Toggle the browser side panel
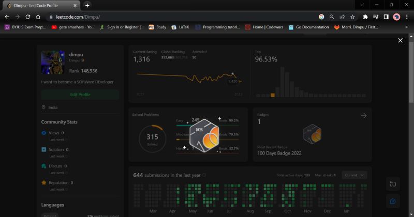This screenshot has width=414, height=217. coord(386,17)
